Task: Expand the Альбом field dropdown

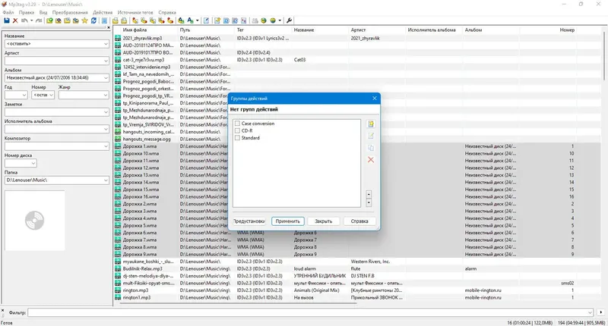Action: (x=106, y=78)
